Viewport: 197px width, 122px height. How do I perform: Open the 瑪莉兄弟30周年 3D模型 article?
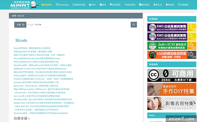point(36,62)
